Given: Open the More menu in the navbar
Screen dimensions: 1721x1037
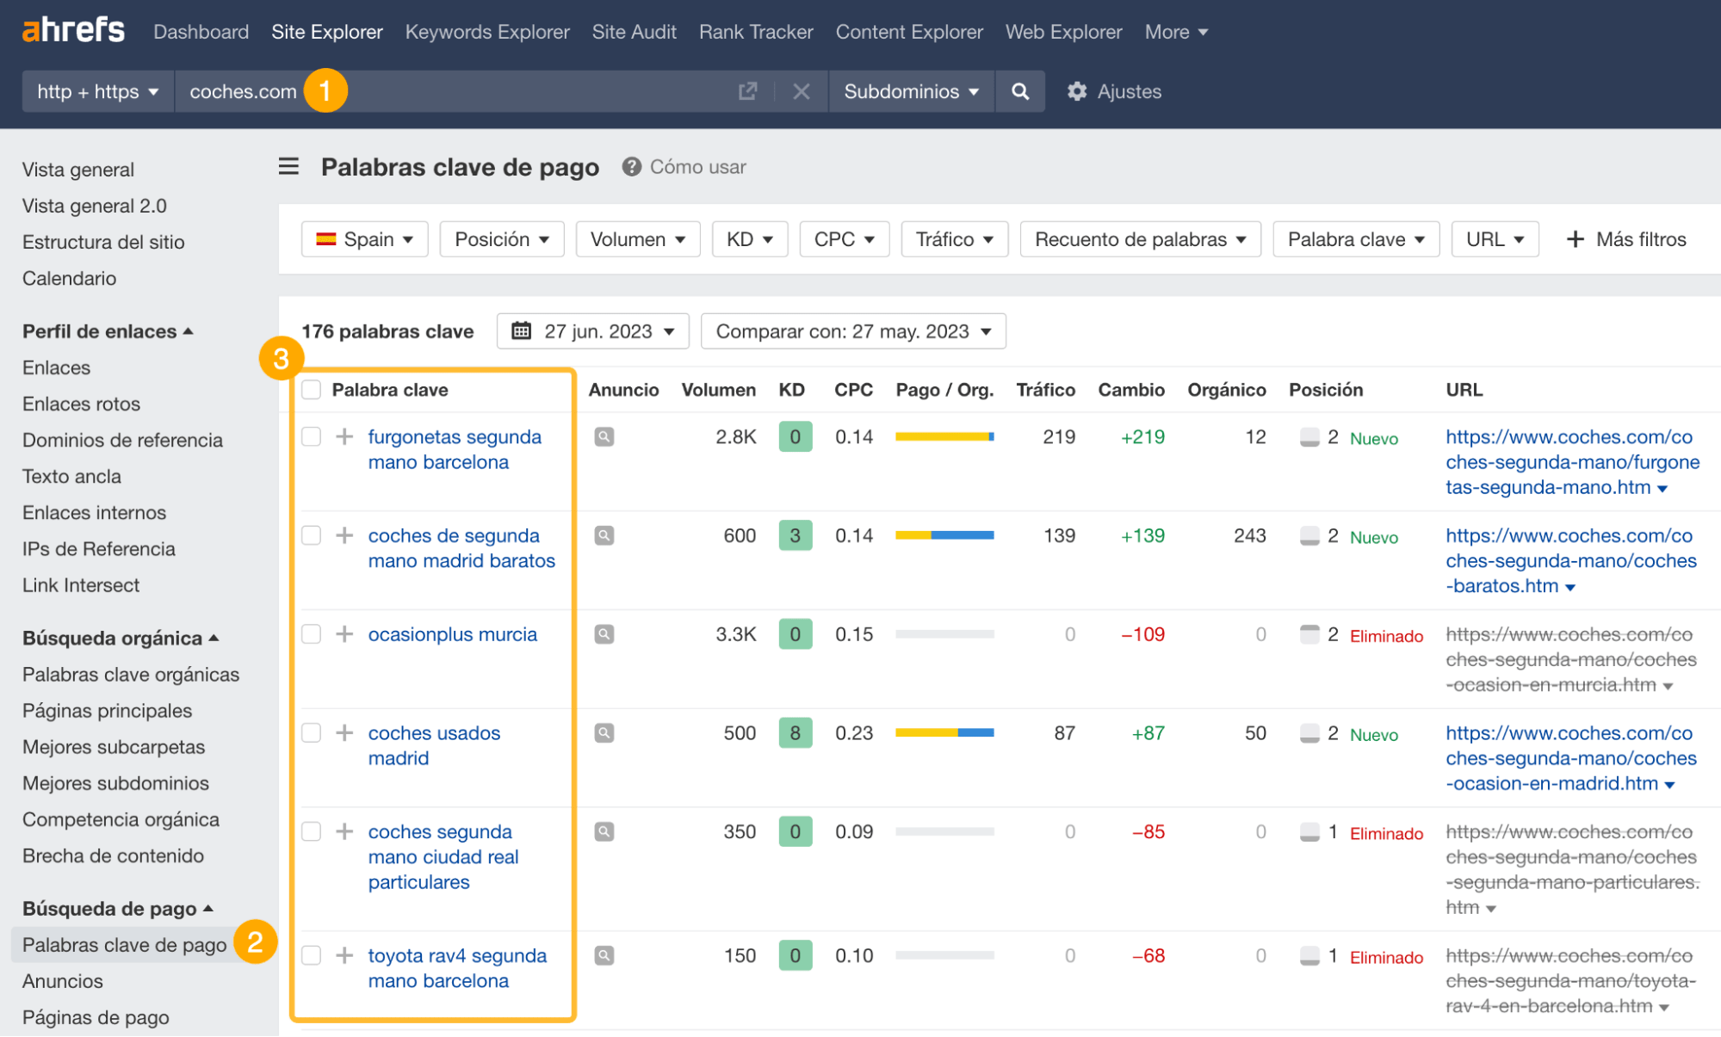Looking at the screenshot, I should 1175,32.
